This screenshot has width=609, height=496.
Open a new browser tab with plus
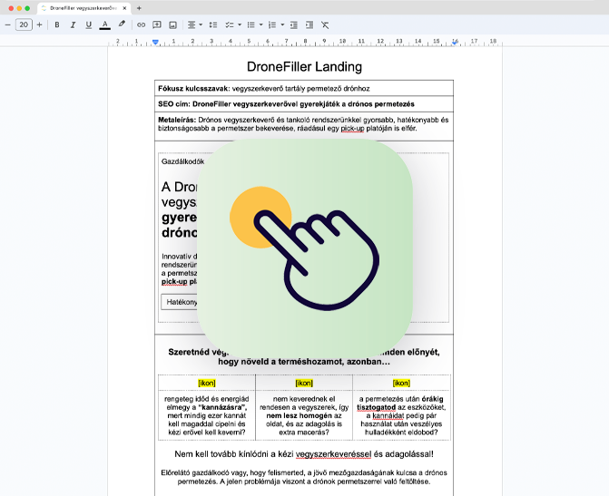point(139,7)
